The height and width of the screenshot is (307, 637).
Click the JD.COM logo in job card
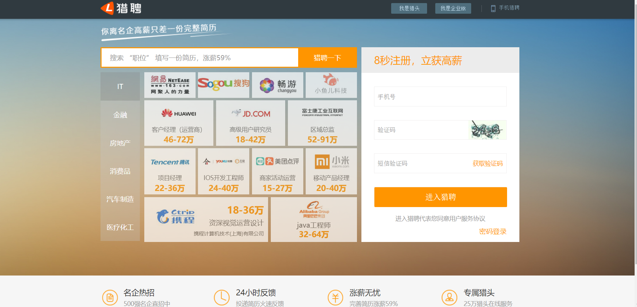[x=251, y=113]
